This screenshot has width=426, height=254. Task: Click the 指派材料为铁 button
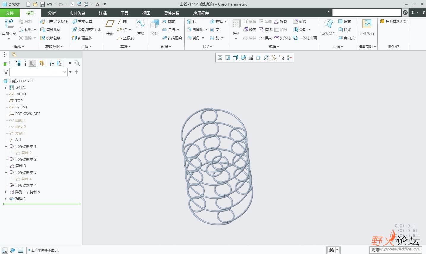[x=394, y=21]
